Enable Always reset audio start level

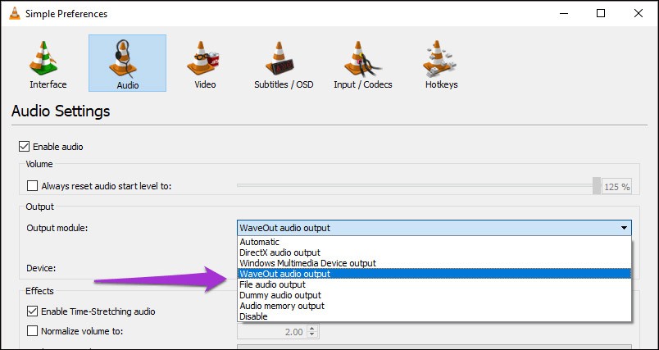pos(33,186)
